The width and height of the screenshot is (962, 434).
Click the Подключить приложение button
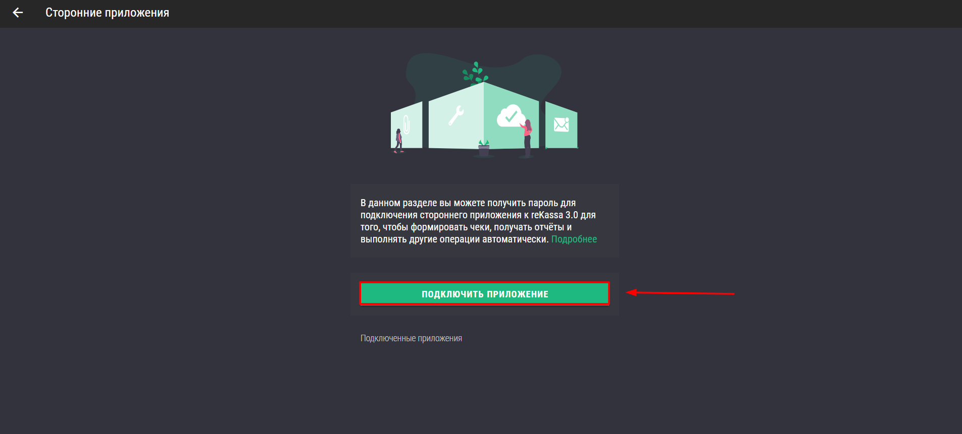(x=484, y=293)
